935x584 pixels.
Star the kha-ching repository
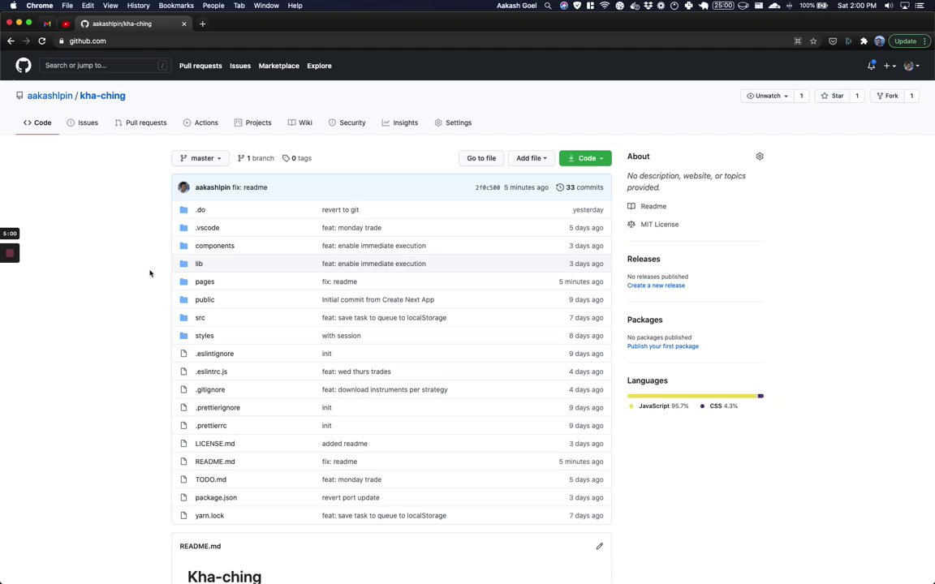click(832, 96)
